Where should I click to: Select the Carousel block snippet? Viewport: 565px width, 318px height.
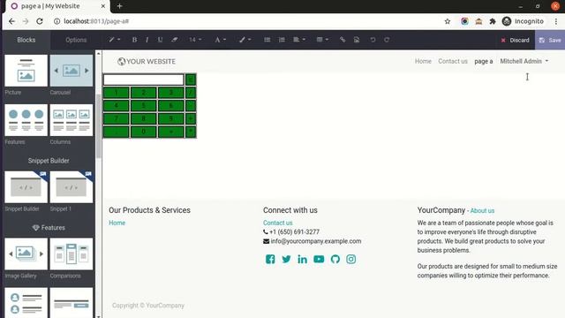[72, 71]
